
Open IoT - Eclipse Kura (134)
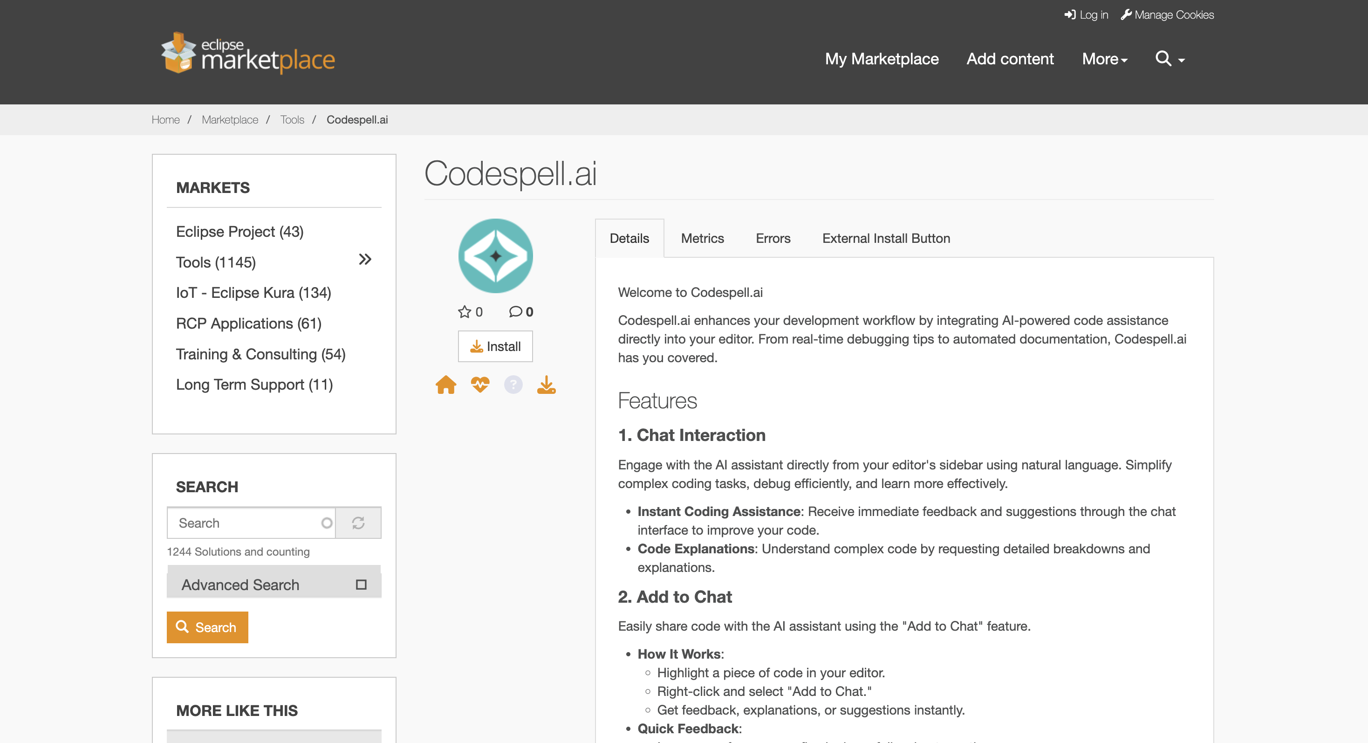253,293
